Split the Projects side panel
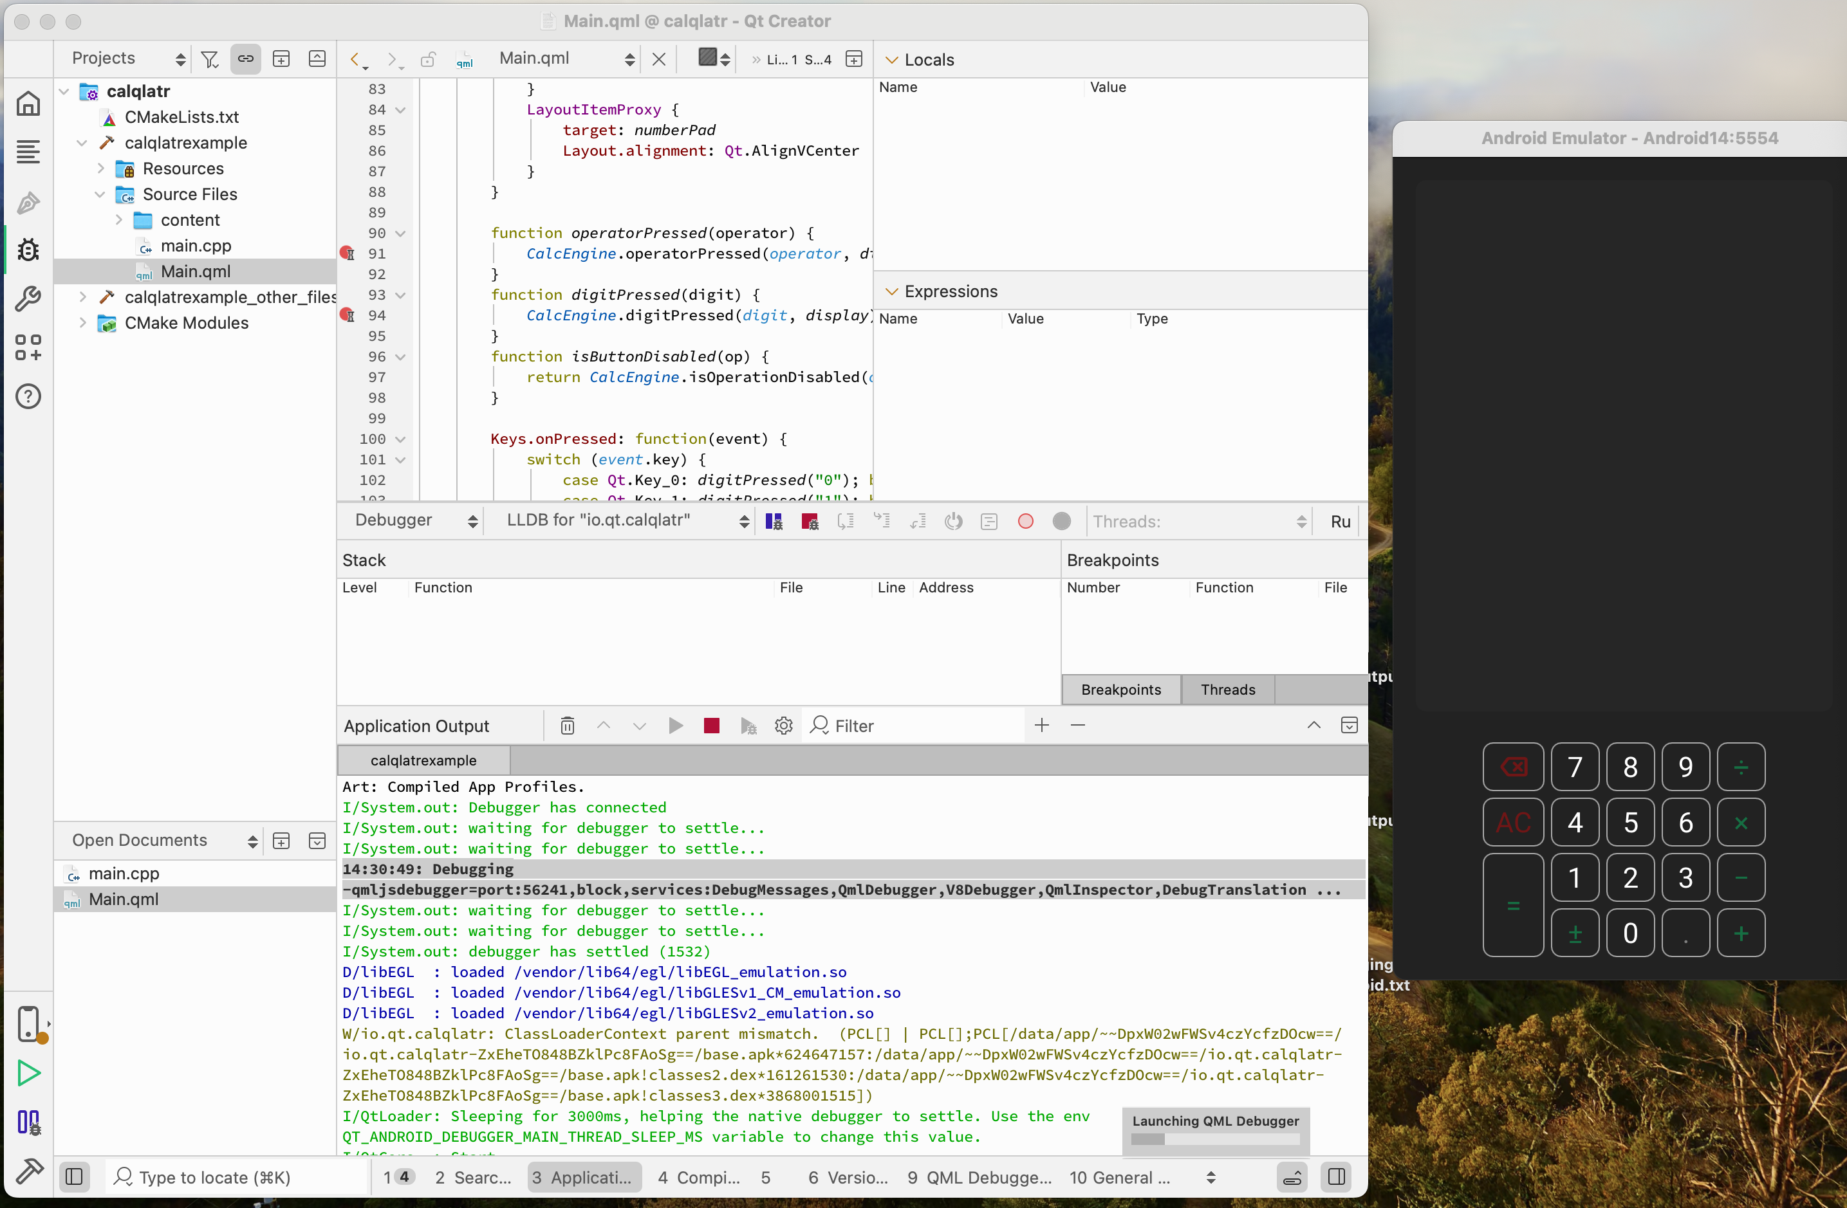1847x1208 pixels. [281, 59]
